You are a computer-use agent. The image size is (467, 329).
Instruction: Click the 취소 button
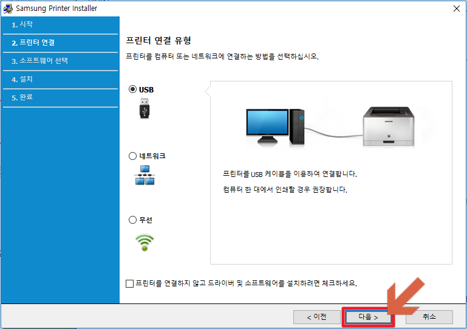[x=429, y=317]
